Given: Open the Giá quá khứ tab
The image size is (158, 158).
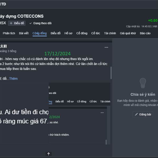Looking at the screenshot, I should pyautogui.click(x=128, y=33).
